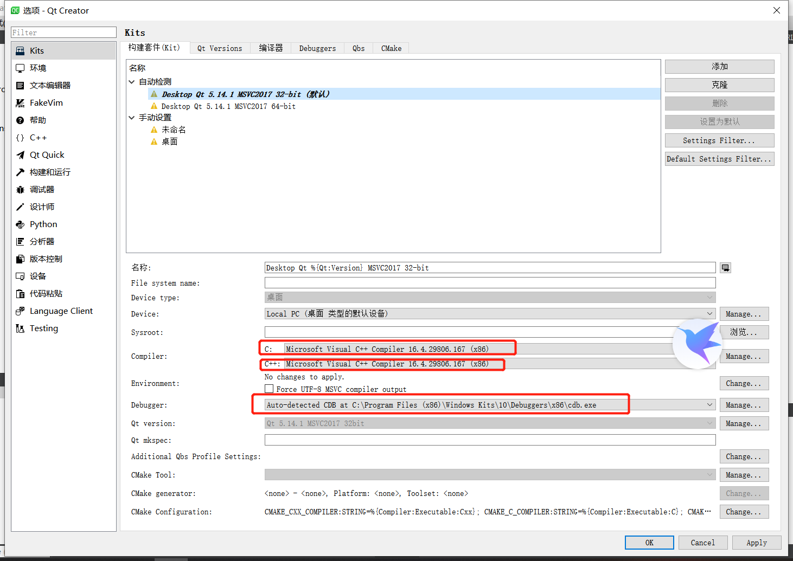Collapse the 自动检测 kit group

132,82
